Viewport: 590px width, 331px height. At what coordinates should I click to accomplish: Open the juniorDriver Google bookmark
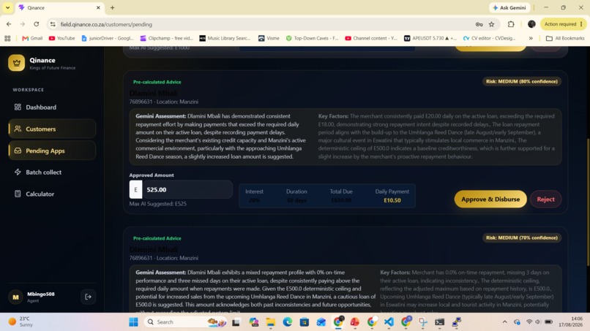107,38
